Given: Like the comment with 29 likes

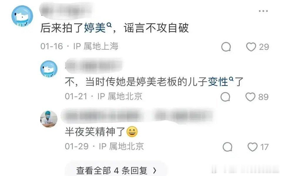Looking at the screenshot, I should (x=251, y=47).
